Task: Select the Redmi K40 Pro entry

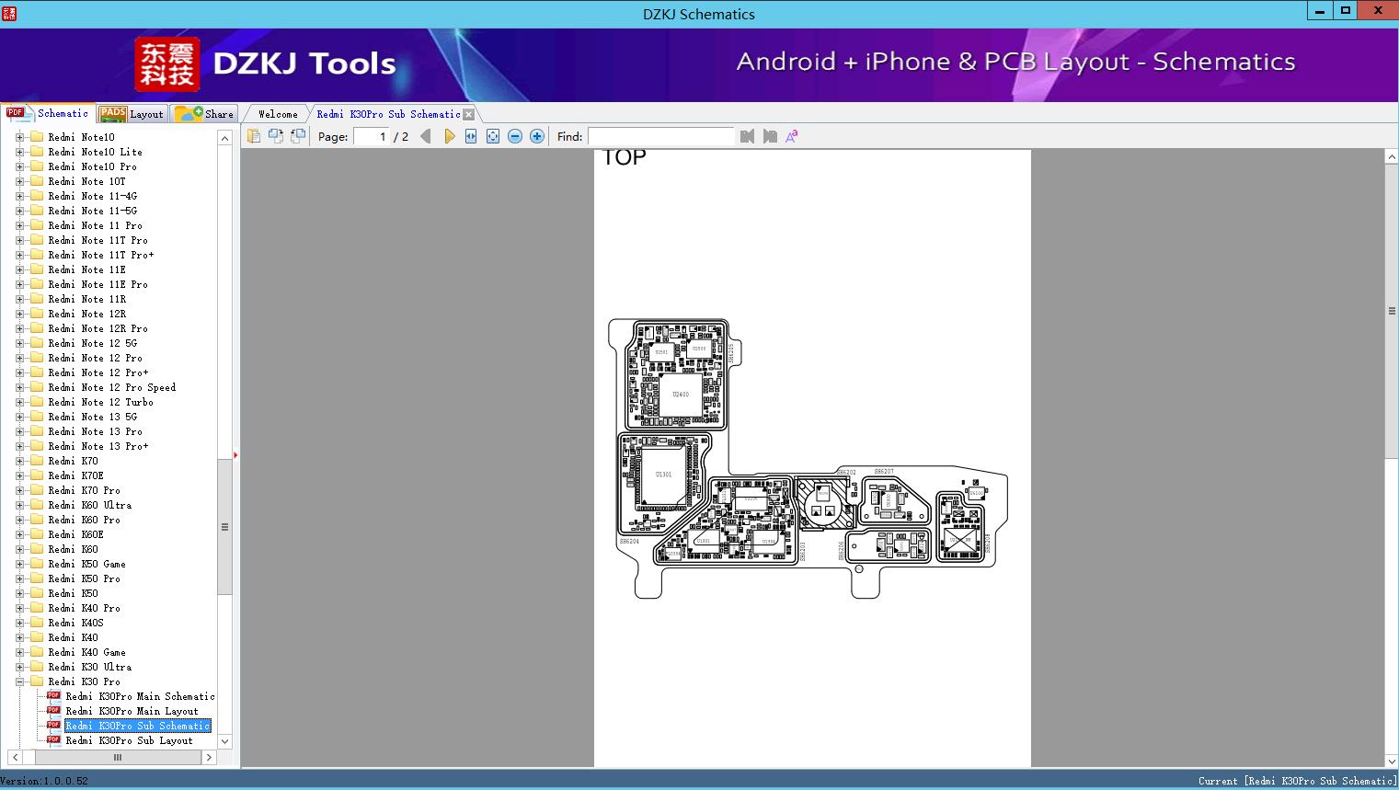Action: point(84,608)
